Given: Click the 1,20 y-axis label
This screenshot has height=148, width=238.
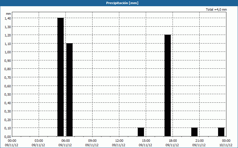Looking at the screenshot, I should [8, 35].
